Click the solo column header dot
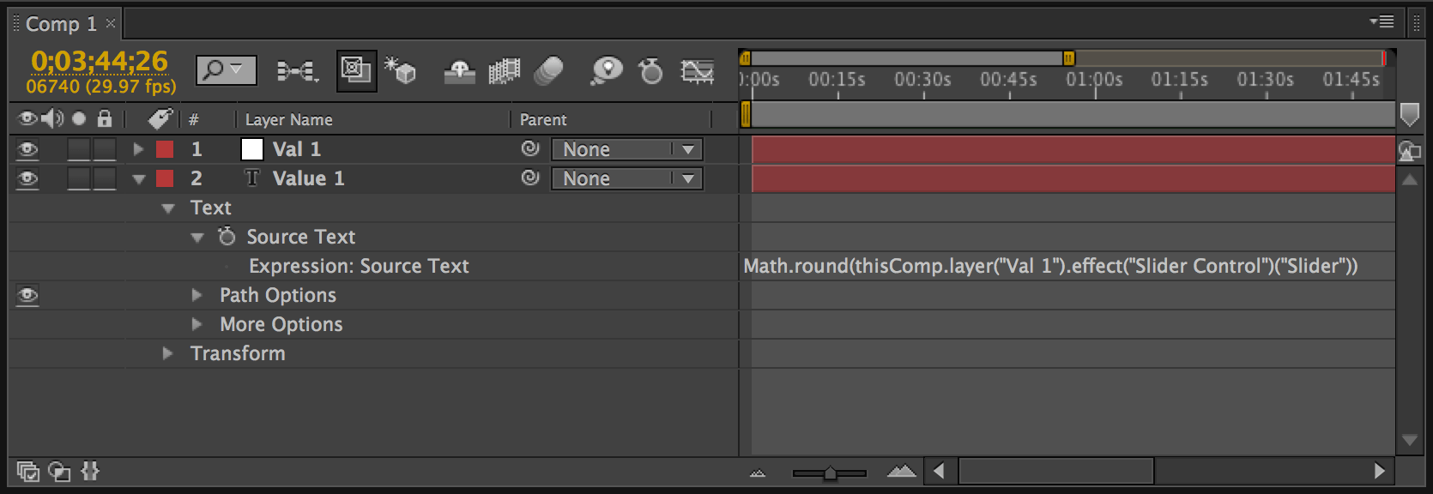 click(79, 118)
